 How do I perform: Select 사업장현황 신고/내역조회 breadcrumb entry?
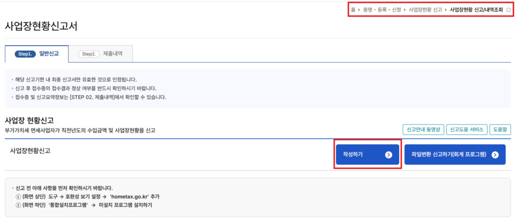[476, 10]
